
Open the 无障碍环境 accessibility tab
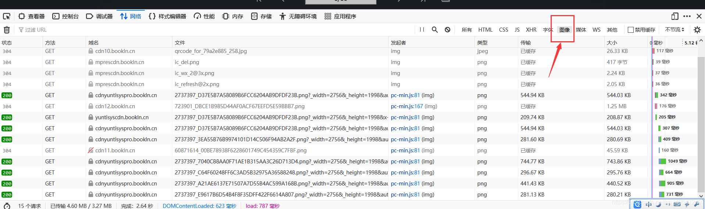[x=298, y=16]
